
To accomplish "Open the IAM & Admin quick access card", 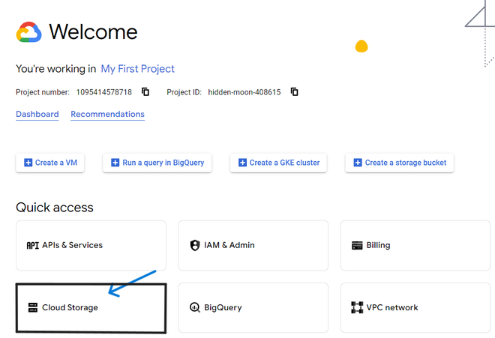I will coord(253,245).
